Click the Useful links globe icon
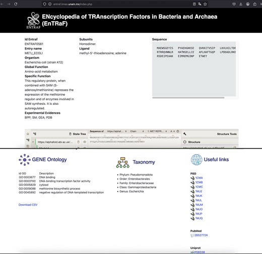This screenshot has width=262, height=254. [x=196, y=160]
